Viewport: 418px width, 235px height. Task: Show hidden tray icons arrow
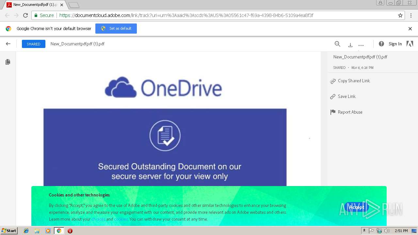pyautogui.click(x=364, y=231)
